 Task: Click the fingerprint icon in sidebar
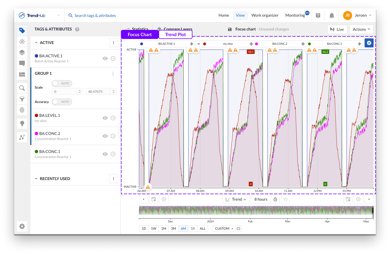(22, 110)
